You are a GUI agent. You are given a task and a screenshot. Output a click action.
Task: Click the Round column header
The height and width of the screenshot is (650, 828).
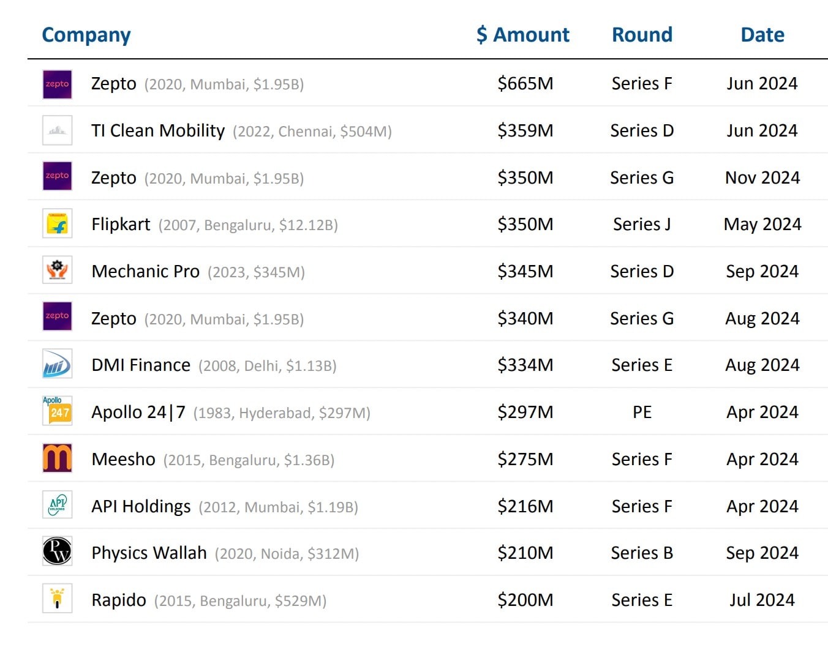642,35
